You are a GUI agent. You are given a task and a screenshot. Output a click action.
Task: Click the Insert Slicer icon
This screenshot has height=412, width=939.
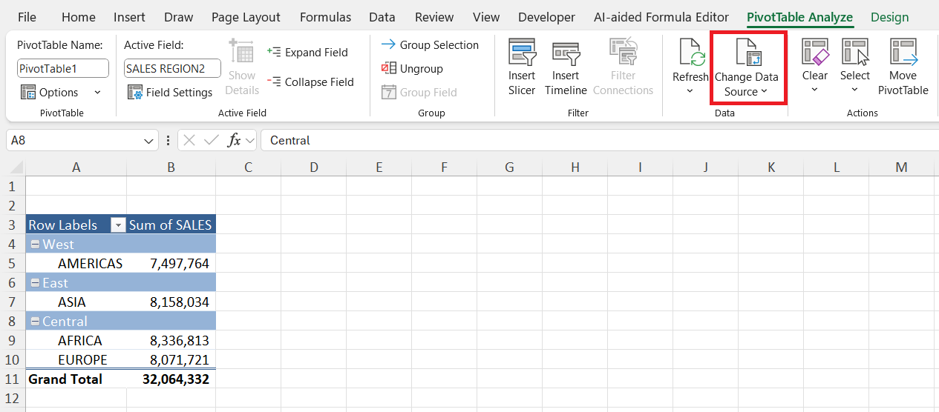(522, 53)
